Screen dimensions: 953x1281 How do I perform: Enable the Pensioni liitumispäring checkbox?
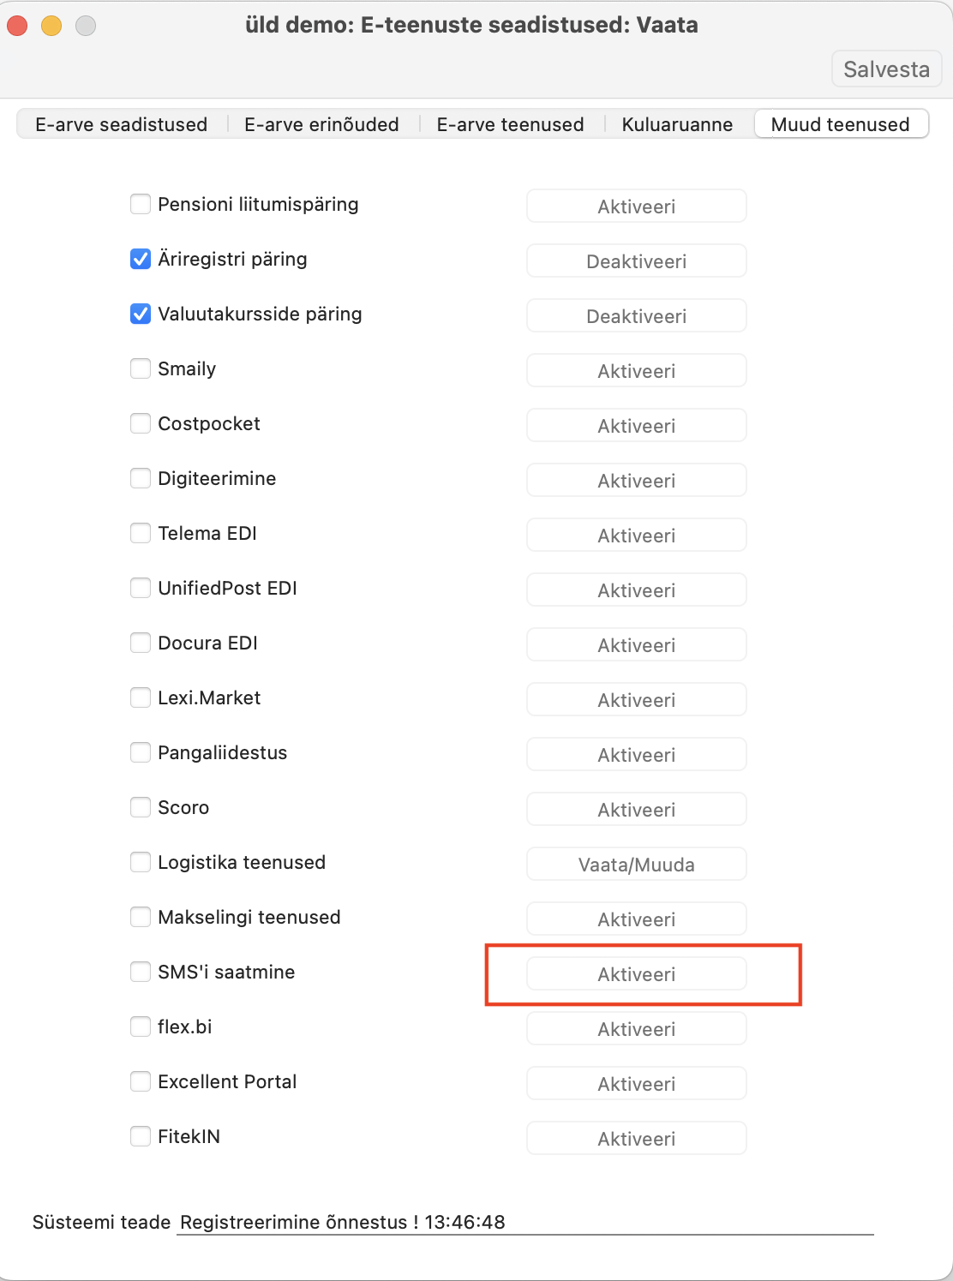tap(141, 204)
